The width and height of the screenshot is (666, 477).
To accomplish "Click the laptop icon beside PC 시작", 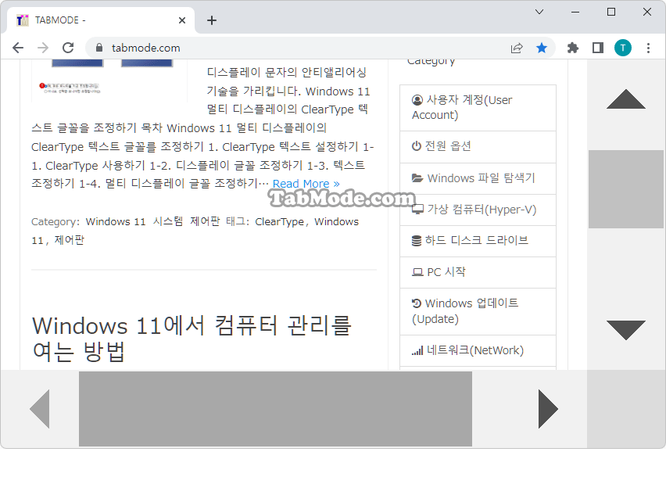I will (418, 272).
